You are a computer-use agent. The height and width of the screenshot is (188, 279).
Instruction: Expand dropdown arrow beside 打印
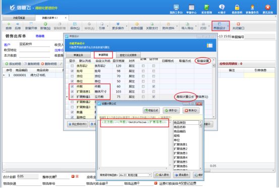[209, 26]
